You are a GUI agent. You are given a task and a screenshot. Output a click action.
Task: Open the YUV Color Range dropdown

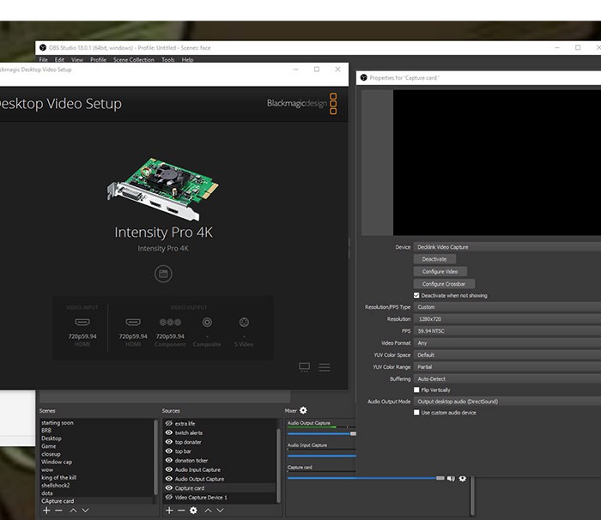[507, 366]
